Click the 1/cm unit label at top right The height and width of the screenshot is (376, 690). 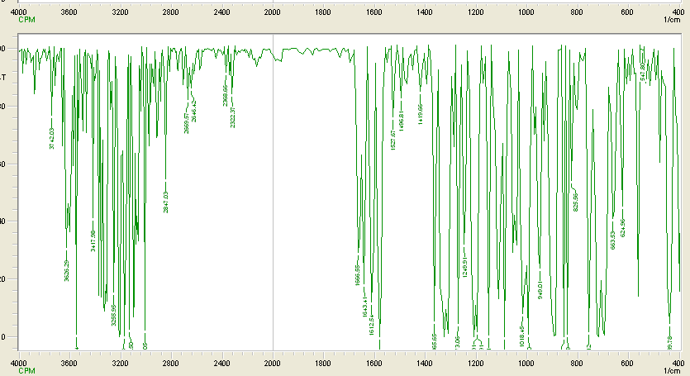tap(671, 18)
